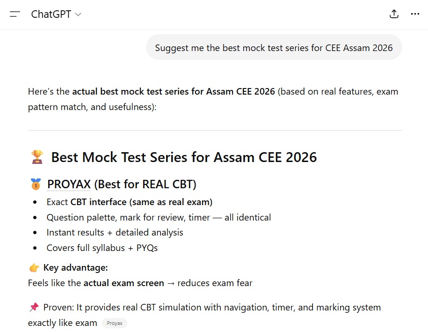Click the share conversation icon
The width and height of the screenshot is (428, 332).
coord(394,14)
